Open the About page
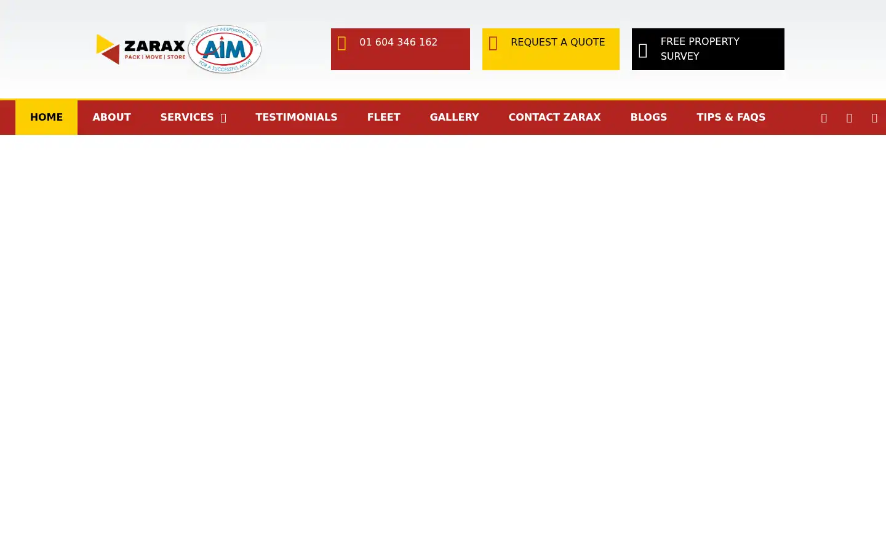886x554 pixels. (x=111, y=117)
